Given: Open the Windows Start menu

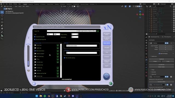Looking at the screenshot, I should coord(37,96).
